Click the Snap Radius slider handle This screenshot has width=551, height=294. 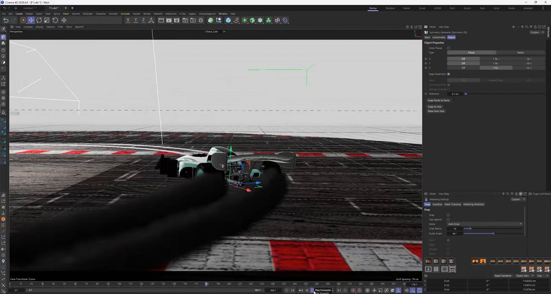coord(470,229)
